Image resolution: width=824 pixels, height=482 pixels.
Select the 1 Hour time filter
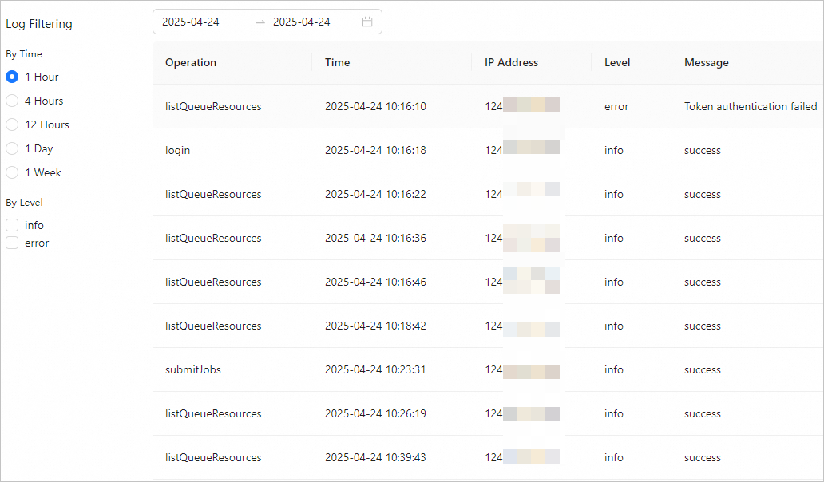click(12, 77)
